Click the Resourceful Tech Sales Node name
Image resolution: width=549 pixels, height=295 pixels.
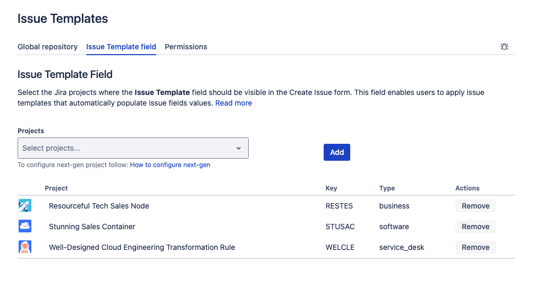[x=99, y=206]
